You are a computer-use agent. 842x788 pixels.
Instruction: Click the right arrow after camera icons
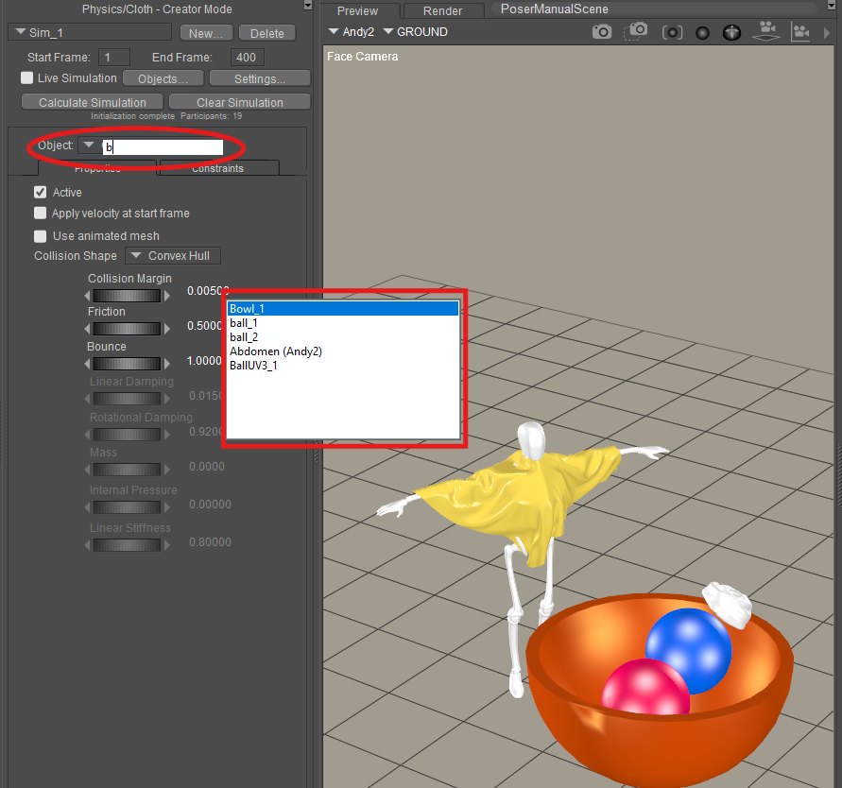(829, 32)
